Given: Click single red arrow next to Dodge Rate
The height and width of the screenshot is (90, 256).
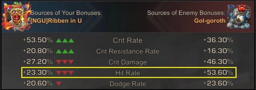Looking at the screenshot, I should pos(59,84).
